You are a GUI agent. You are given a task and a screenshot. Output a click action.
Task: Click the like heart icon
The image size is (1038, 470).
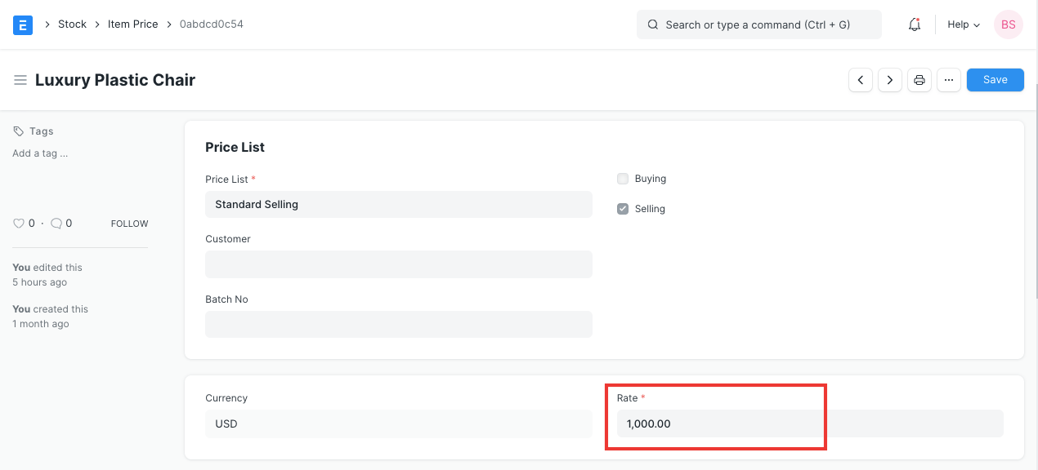18,223
